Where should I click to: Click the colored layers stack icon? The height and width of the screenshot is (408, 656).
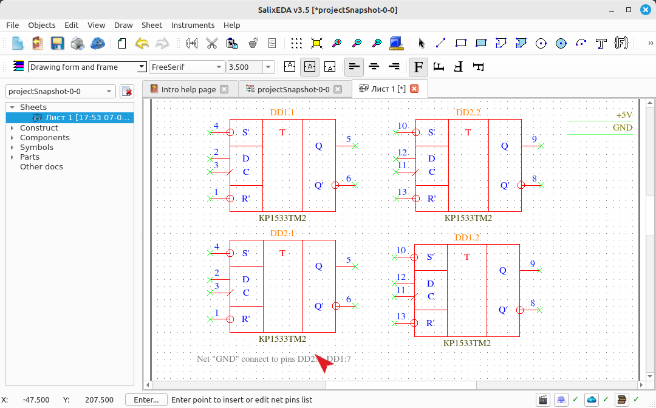pos(18,66)
